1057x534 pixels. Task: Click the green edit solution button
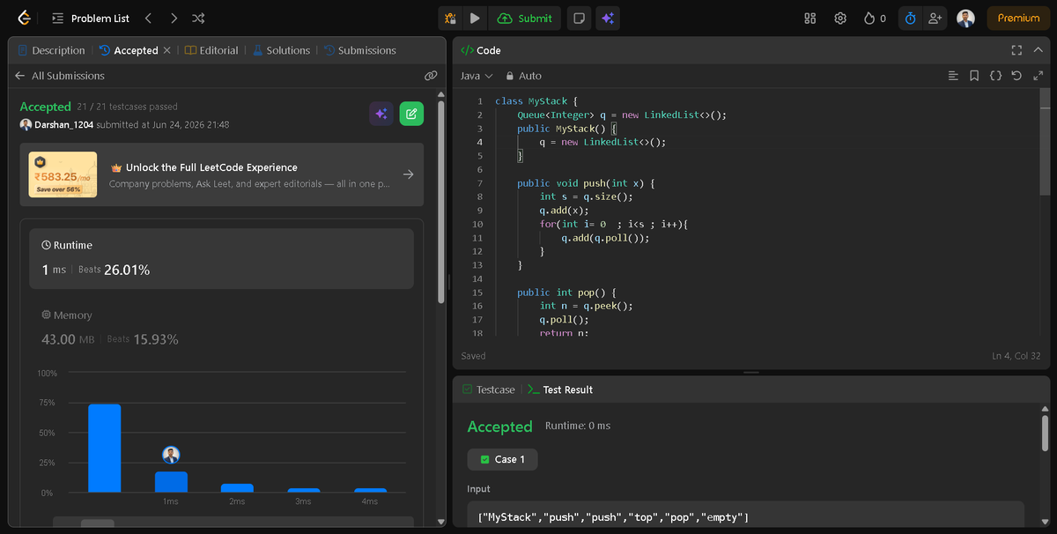click(x=411, y=113)
